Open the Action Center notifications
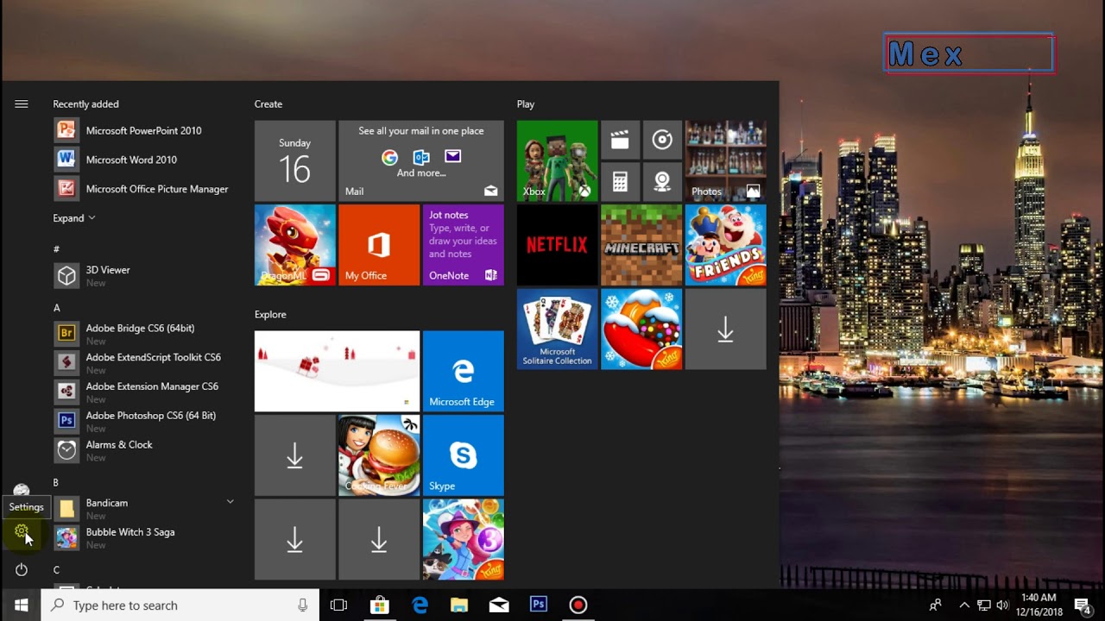Screen dimensions: 1105x621 click(x=1083, y=605)
